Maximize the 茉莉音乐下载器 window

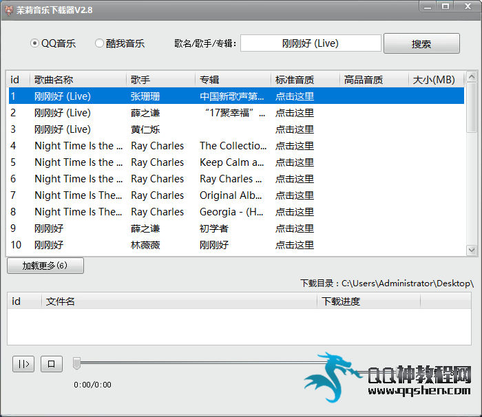[445, 6]
